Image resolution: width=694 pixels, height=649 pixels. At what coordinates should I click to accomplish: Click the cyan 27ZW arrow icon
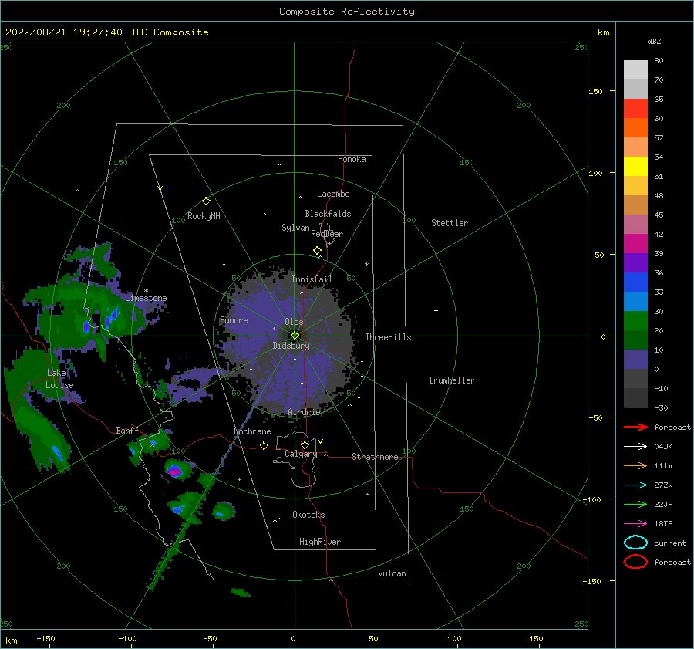[635, 485]
